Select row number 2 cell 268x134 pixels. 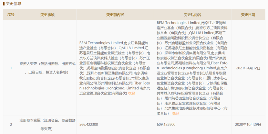tap(11, 124)
